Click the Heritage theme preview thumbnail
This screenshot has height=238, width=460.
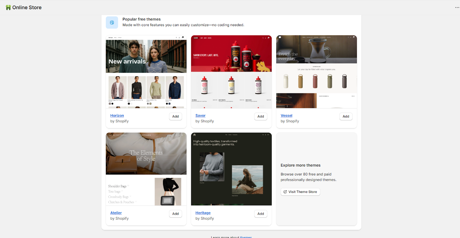click(231, 169)
